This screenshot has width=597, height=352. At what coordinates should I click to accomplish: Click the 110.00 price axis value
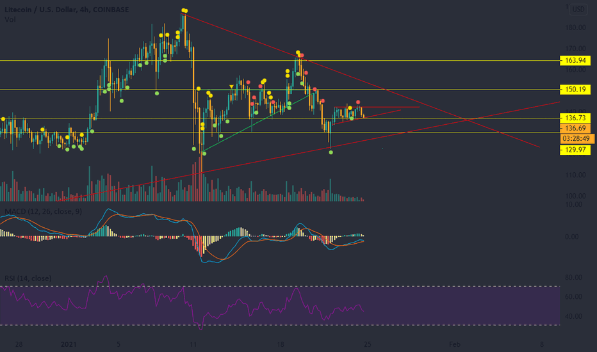point(575,175)
